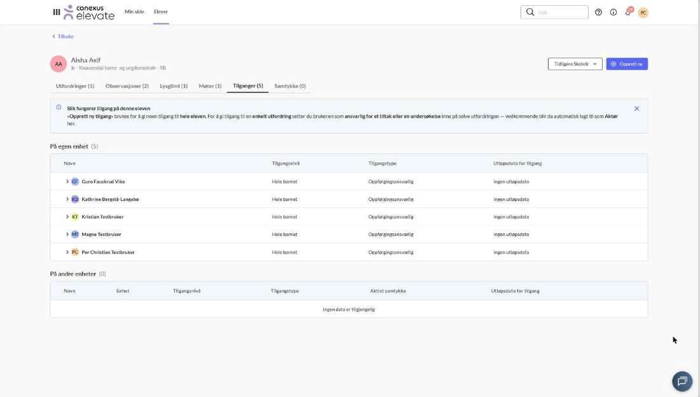This screenshot has height=397, width=700.
Task: Open the Elever menu item
Action: pyautogui.click(x=161, y=11)
